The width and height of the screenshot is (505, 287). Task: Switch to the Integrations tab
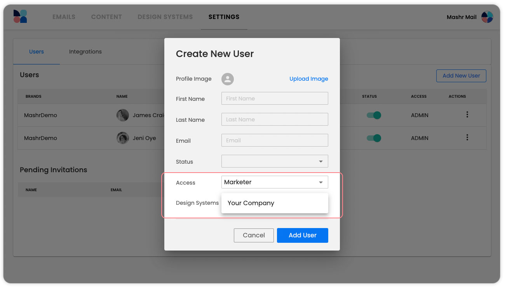tap(85, 52)
